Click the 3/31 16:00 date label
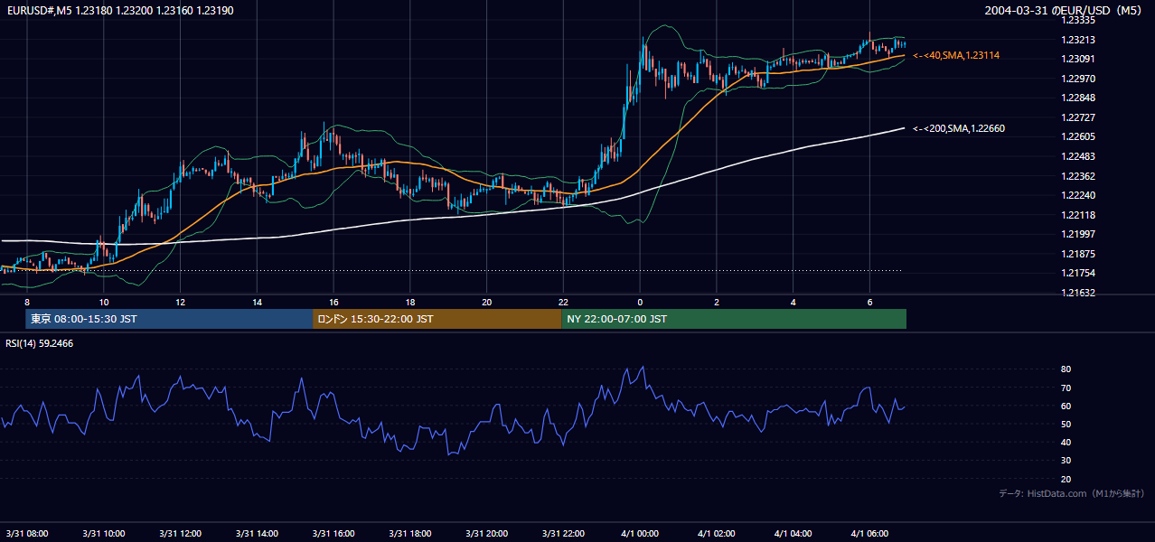Image resolution: width=1155 pixels, height=542 pixels. coord(333,534)
